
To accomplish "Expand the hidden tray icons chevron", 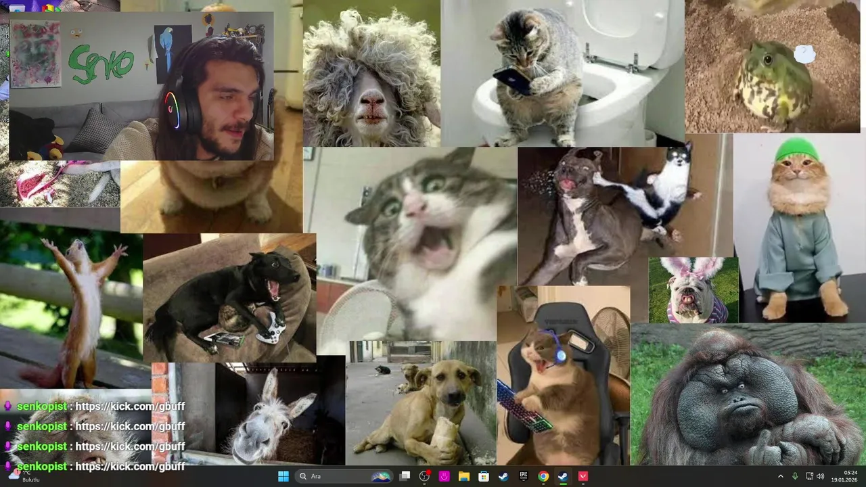I will [x=780, y=476].
